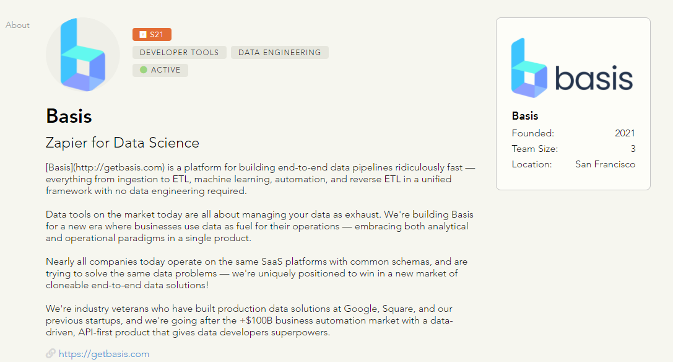Click the Founded label in the card
This screenshot has height=362, width=673.
(x=533, y=133)
